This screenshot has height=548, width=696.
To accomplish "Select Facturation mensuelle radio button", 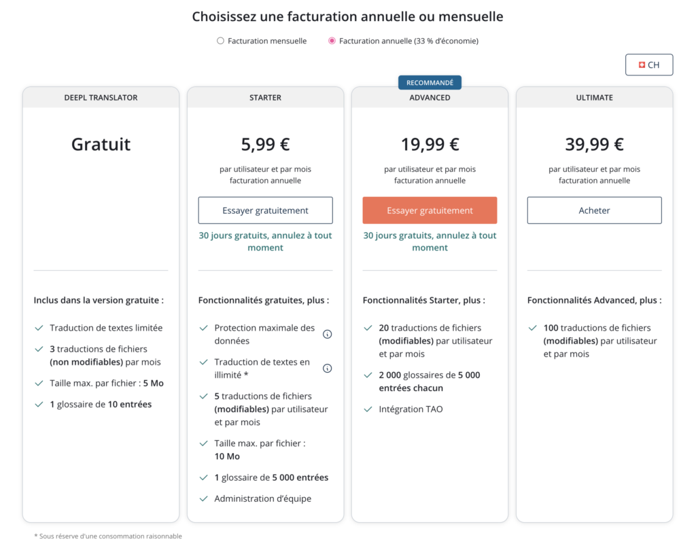I will (220, 41).
